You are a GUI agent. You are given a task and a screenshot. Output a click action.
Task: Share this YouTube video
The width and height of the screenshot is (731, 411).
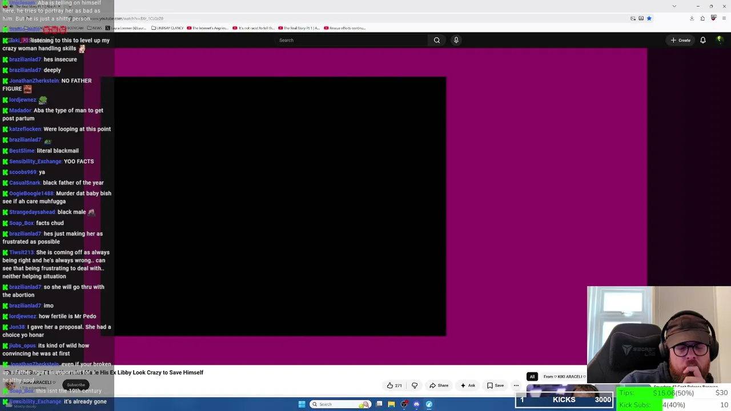[439, 385]
